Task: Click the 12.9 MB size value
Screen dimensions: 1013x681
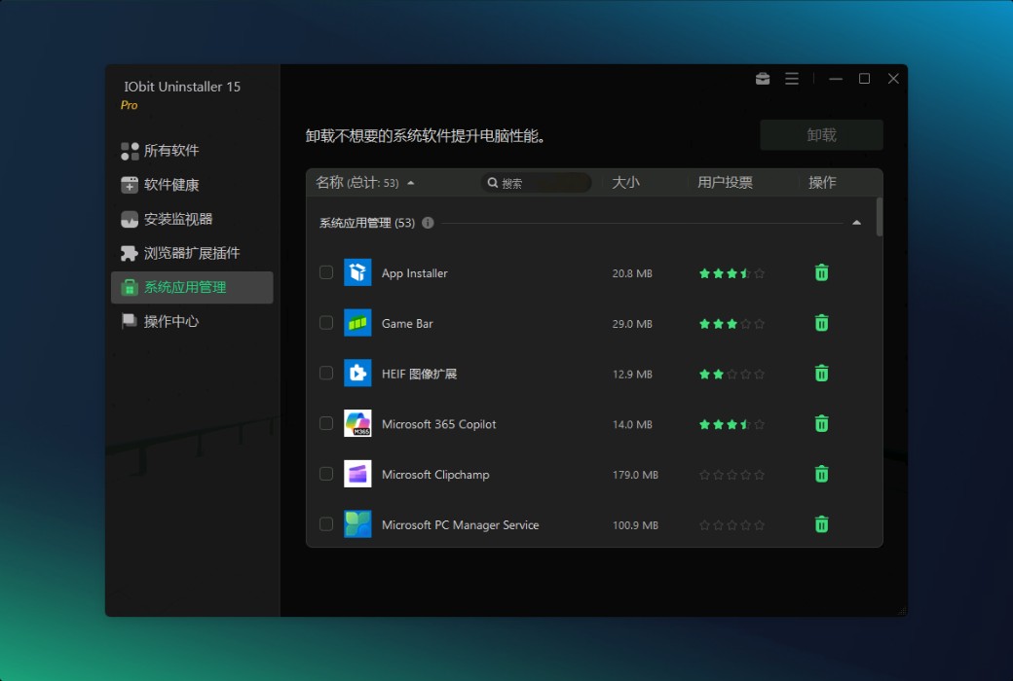Action: coord(632,374)
